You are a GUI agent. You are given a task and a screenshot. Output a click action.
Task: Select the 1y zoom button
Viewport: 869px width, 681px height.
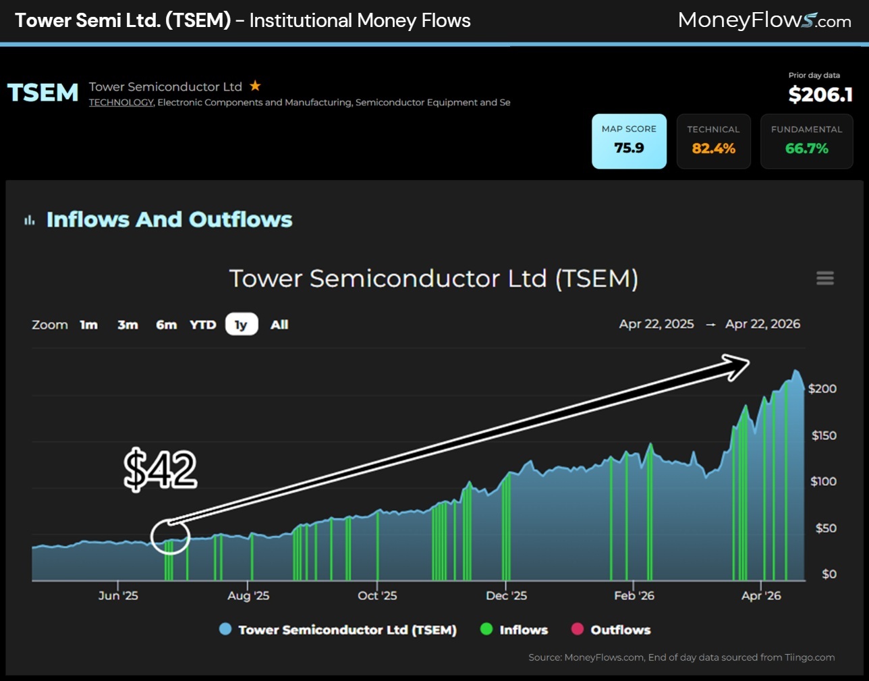[x=241, y=325]
